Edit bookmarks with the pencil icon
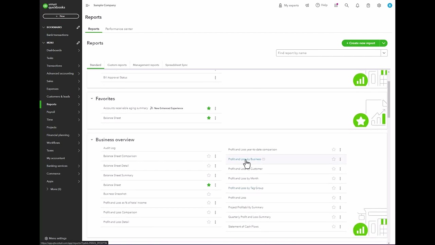 [x=78, y=27]
